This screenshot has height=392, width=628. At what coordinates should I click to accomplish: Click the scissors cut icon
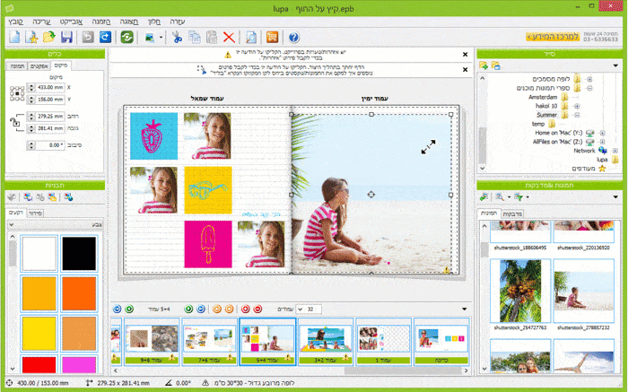tap(178, 37)
